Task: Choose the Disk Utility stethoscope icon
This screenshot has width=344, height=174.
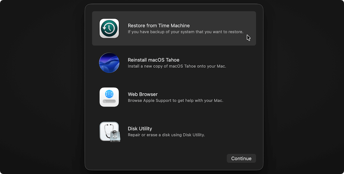Action: pos(110,132)
